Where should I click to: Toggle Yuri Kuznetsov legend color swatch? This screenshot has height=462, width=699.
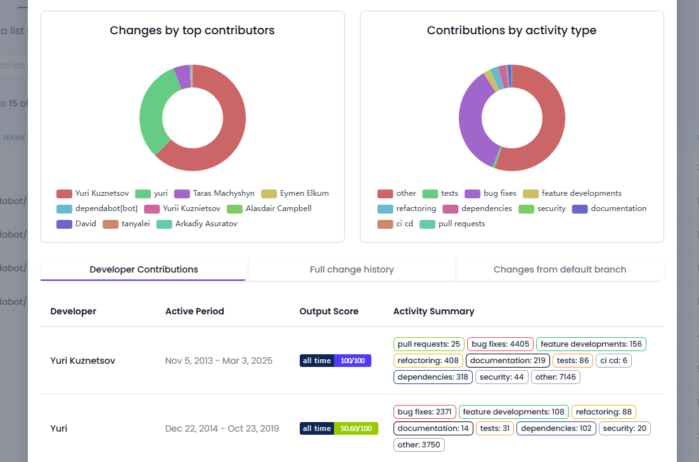click(x=64, y=193)
